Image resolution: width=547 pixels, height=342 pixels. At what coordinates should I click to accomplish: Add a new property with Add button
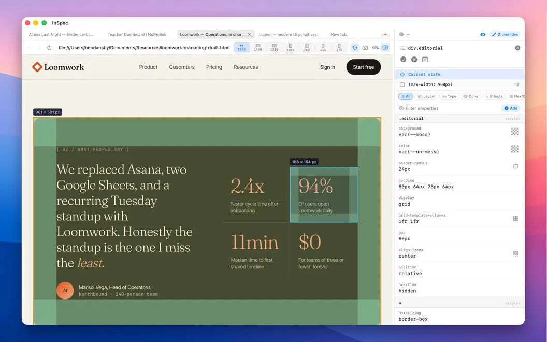(511, 108)
